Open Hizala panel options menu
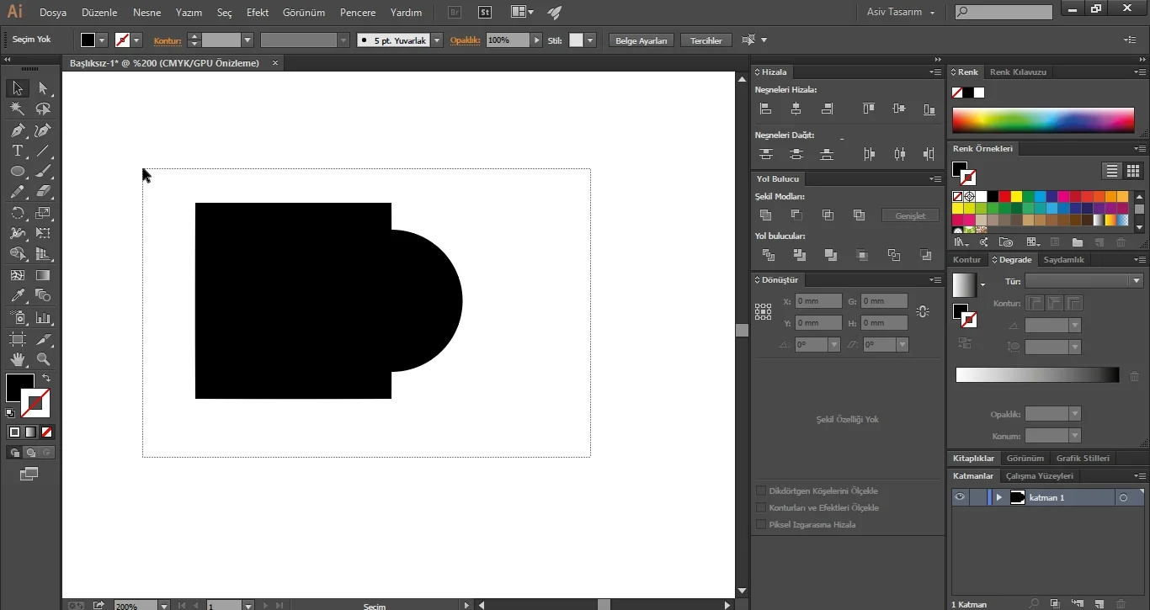Screen dimensions: 1150x610 tap(935, 72)
